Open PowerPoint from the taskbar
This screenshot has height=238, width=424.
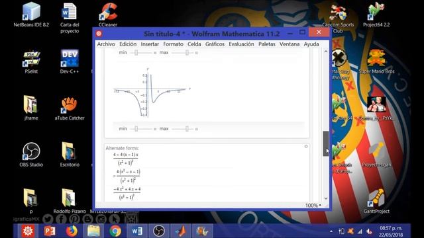point(50,231)
